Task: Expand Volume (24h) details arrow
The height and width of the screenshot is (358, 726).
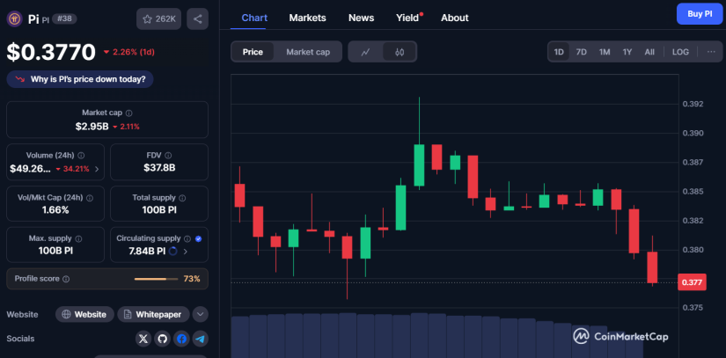Action: pos(97,169)
